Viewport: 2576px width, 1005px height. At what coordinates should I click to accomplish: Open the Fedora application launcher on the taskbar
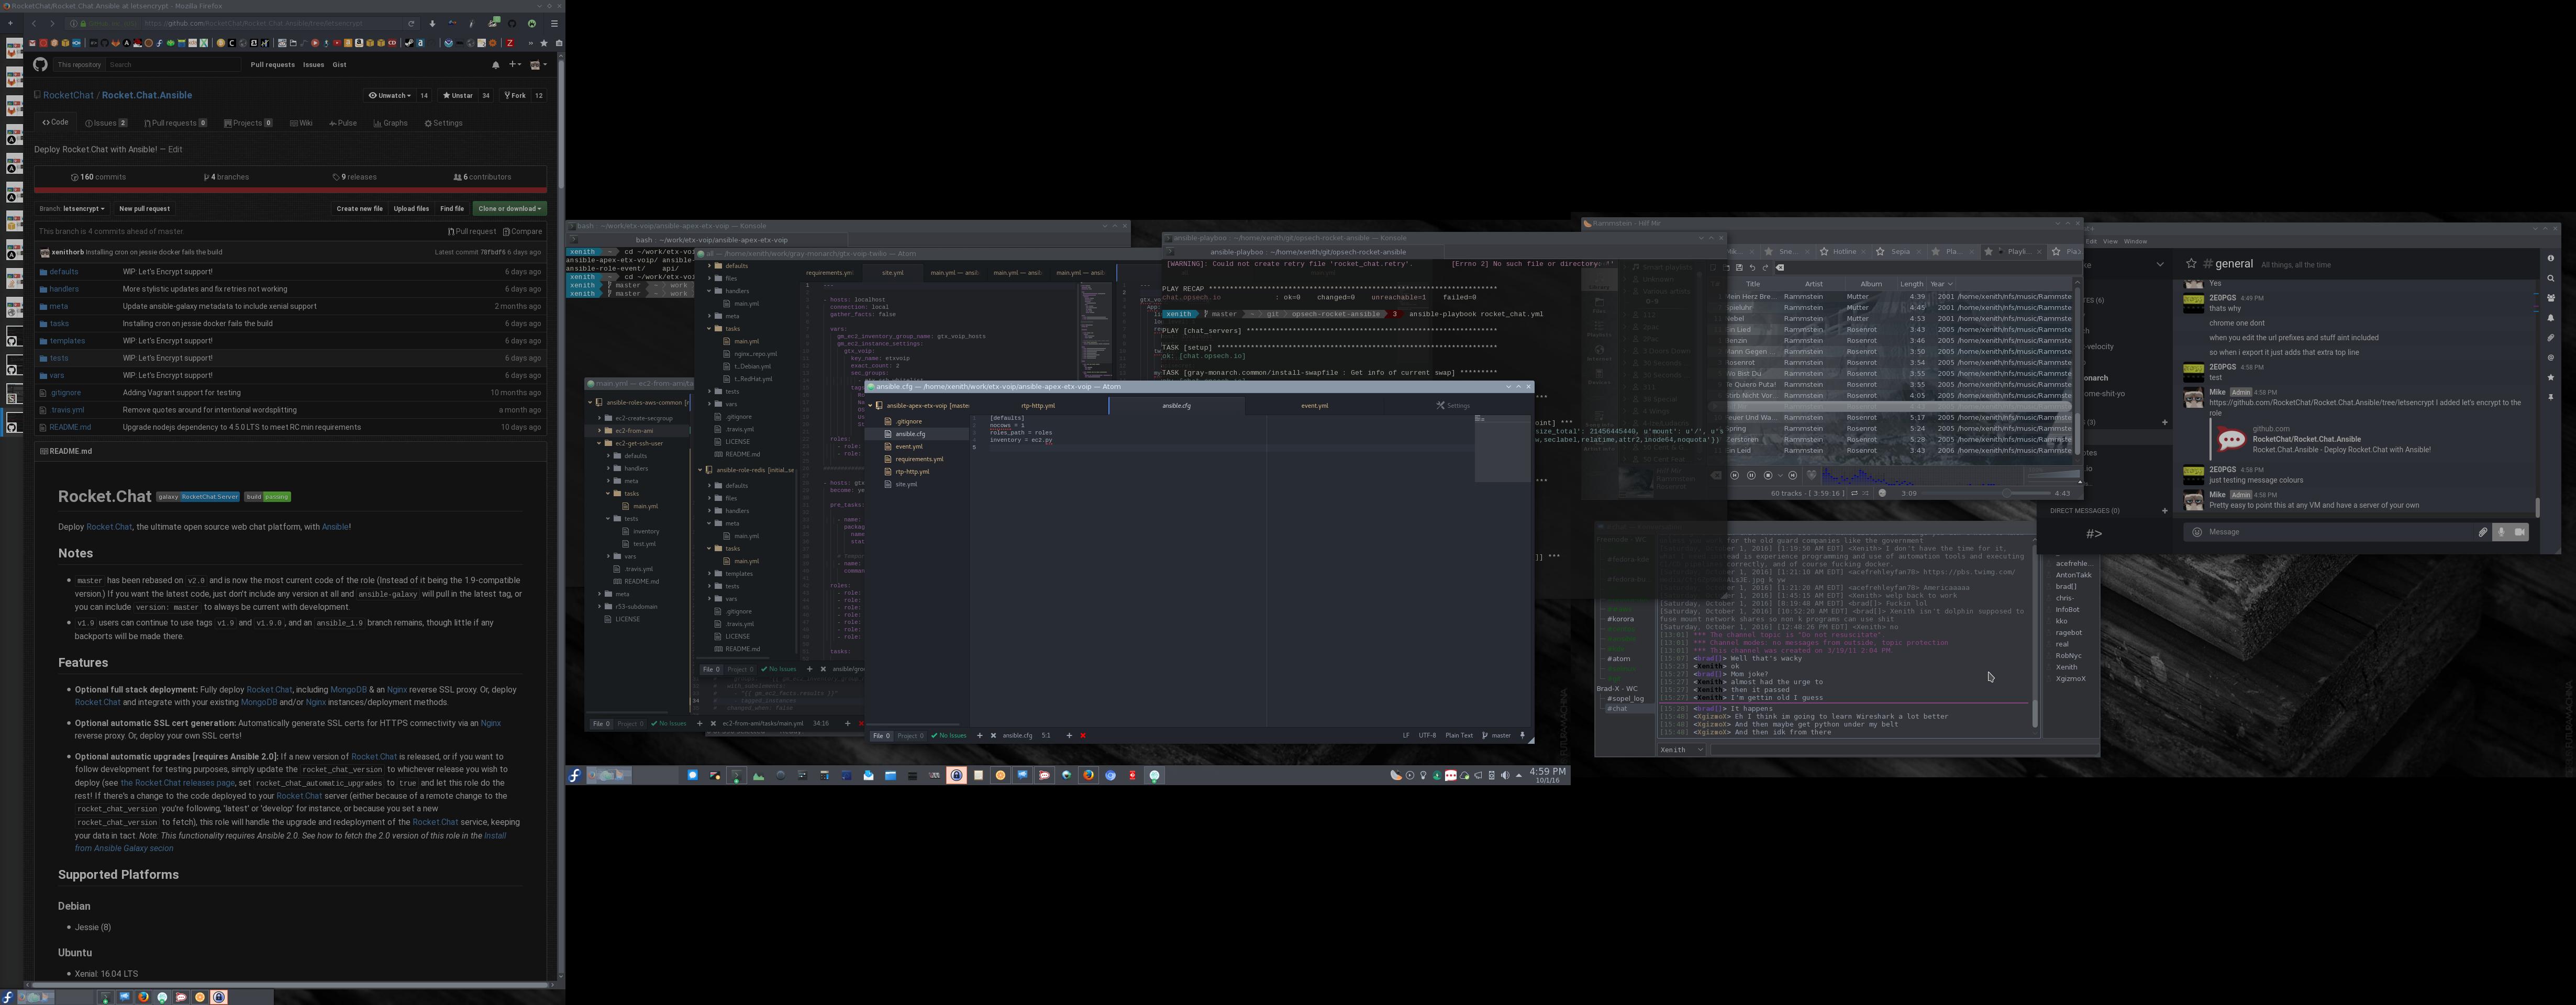(575, 775)
